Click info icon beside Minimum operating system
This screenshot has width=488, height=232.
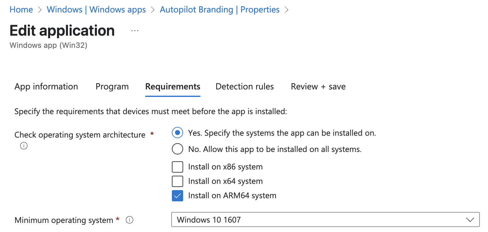(x=129, y=220)
